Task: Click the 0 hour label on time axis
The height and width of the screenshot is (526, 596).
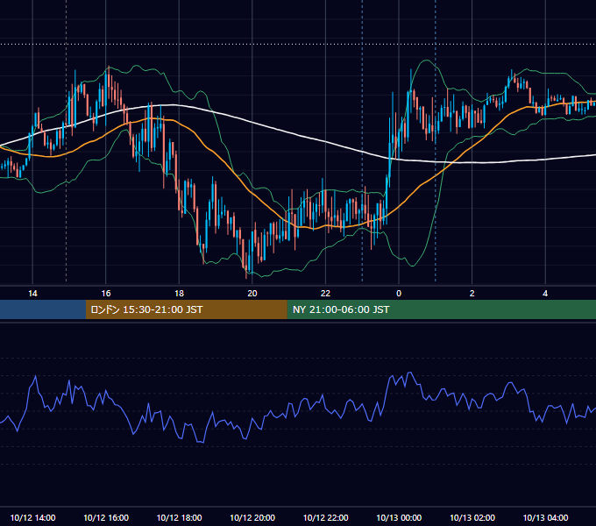Action: pyautogui.click(x=399, y=294)
